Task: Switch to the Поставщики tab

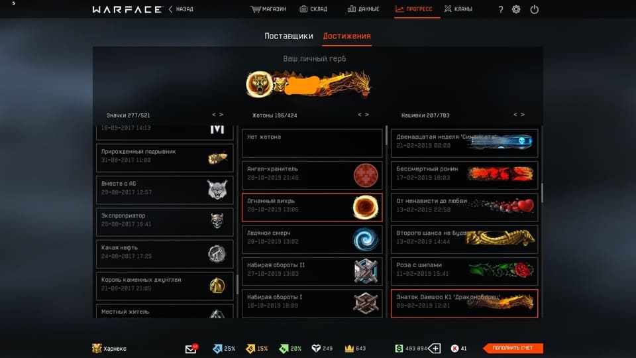Action: point(288,36)
